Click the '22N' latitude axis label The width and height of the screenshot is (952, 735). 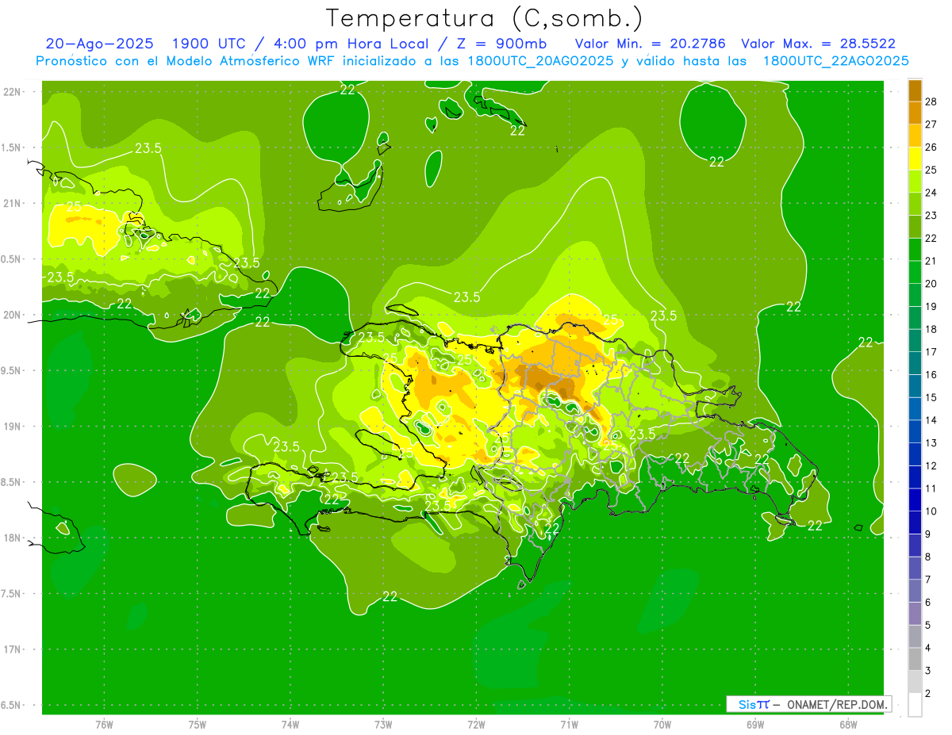click(13, 92)
